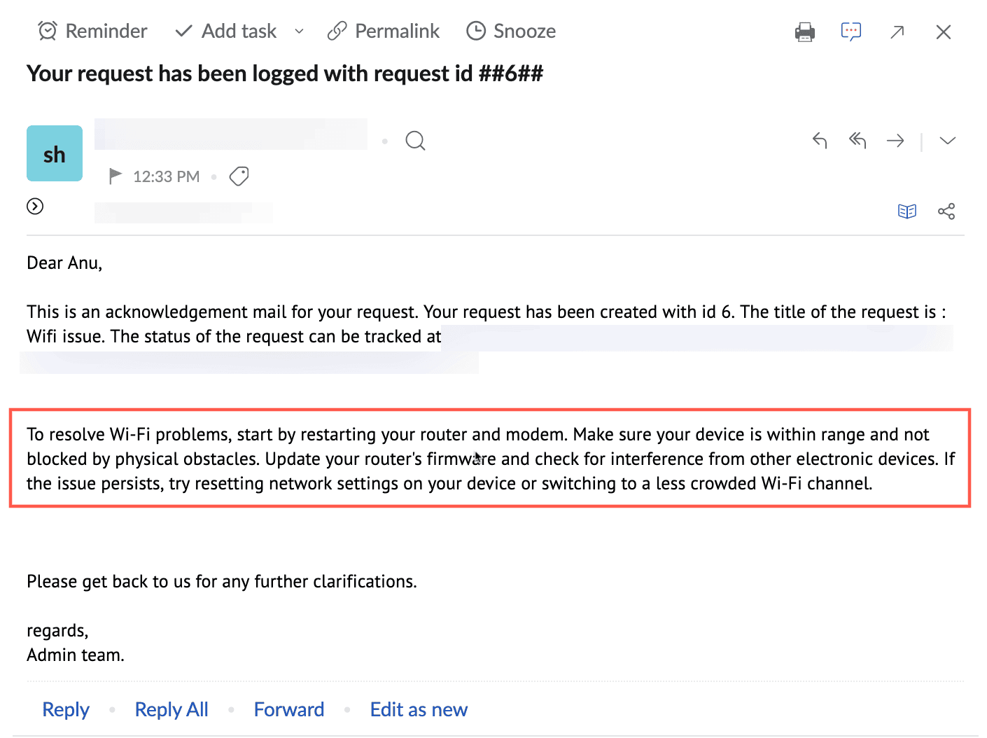This screenshot has width=987, height=738.
Task: Open more actions chevron near forward arrow
Action: 947,141
